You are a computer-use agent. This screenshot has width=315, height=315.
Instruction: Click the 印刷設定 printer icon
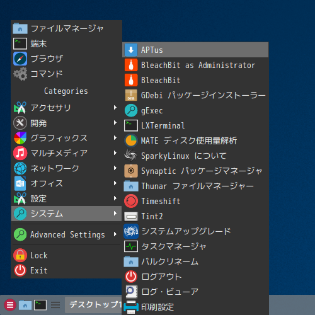click(131, 307)
